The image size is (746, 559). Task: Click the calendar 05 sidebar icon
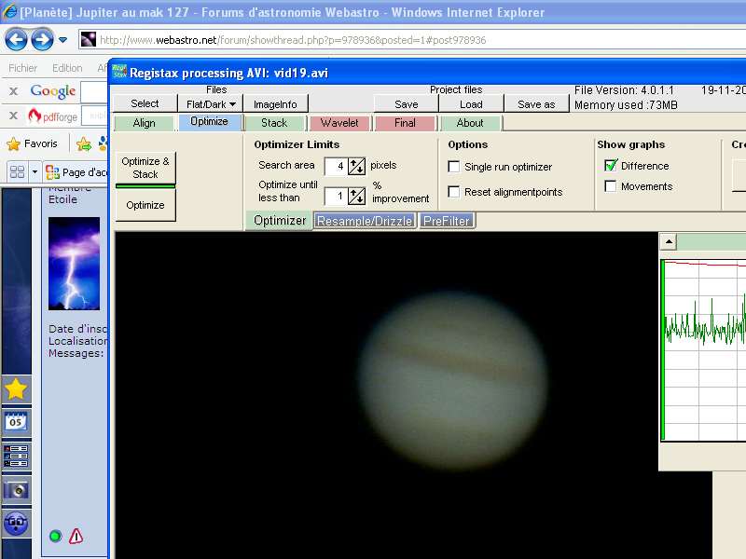coord(16,422)
